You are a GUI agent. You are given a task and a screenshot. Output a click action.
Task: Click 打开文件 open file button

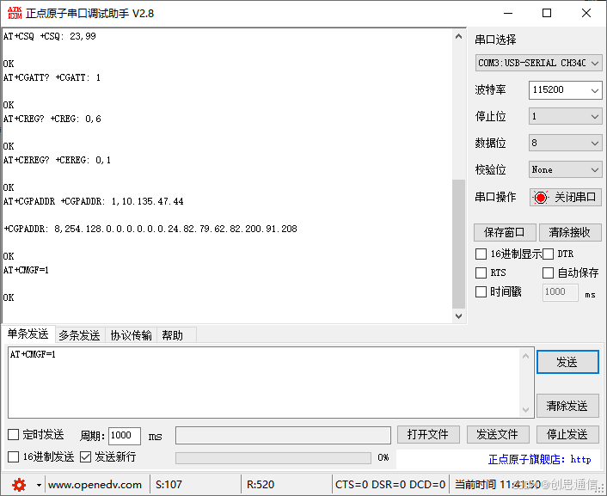point(428,434)
